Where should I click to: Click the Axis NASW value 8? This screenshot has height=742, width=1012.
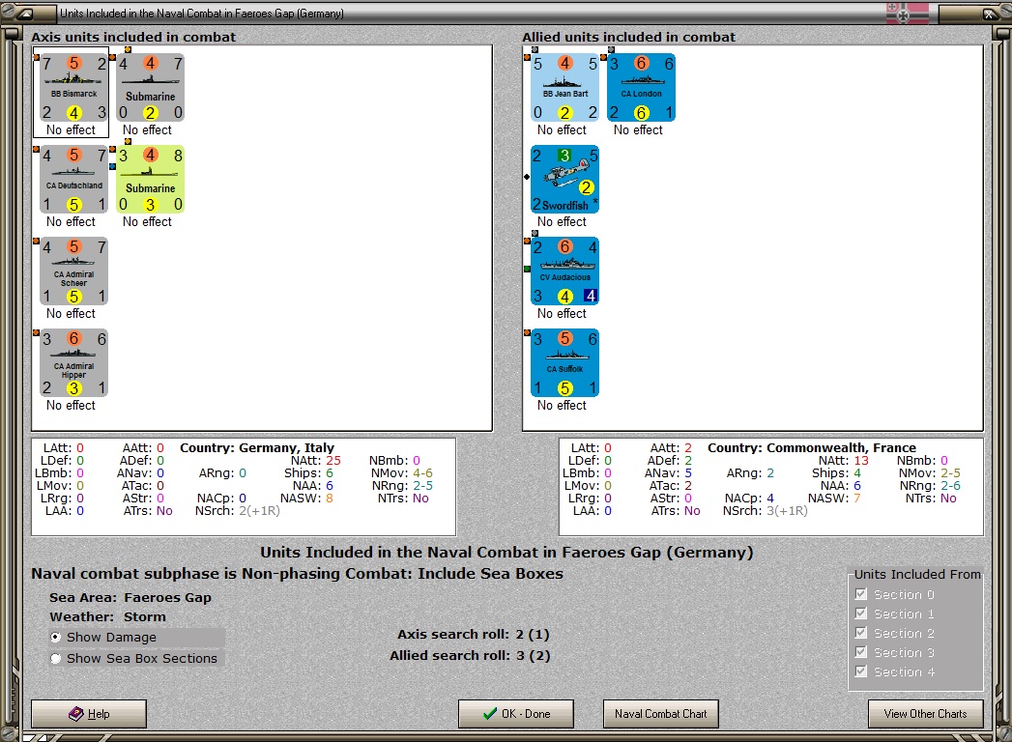pyautogui.click(x=330, y=499)
